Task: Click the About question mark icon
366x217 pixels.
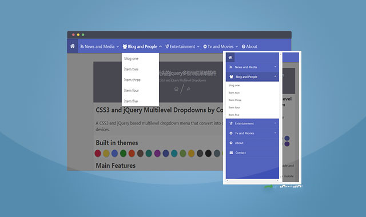Action: [x=244, y=47]
